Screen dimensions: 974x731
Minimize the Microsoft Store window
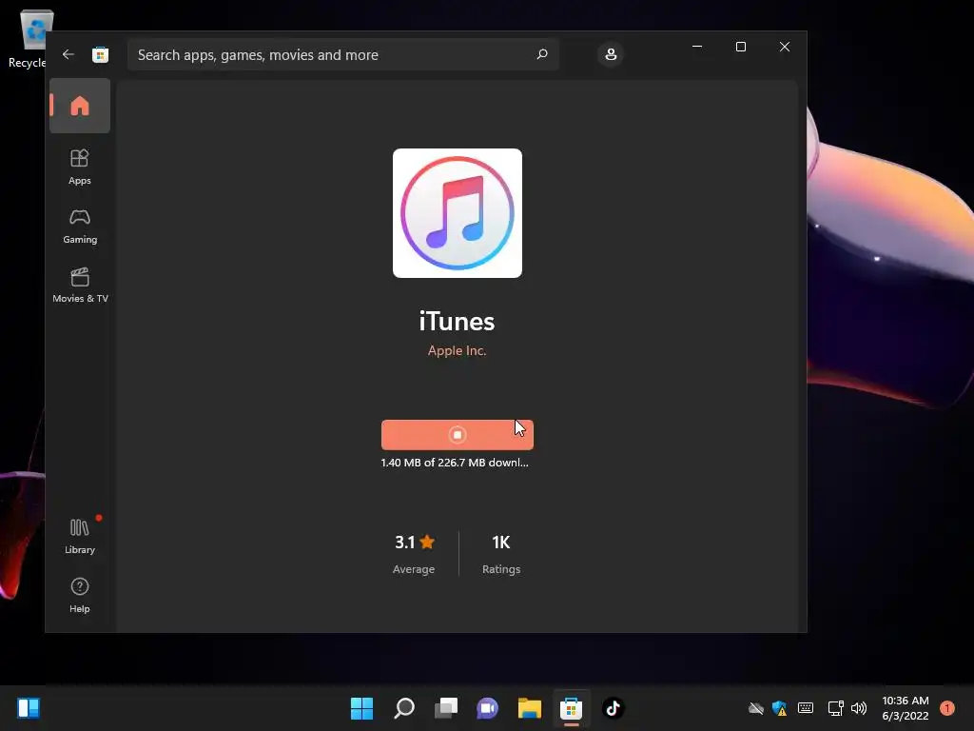697,47
